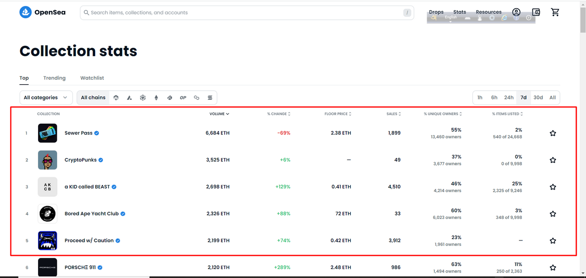Screen dimensions: 586x278
Task: Open the Resources menu
Action: 488,12
